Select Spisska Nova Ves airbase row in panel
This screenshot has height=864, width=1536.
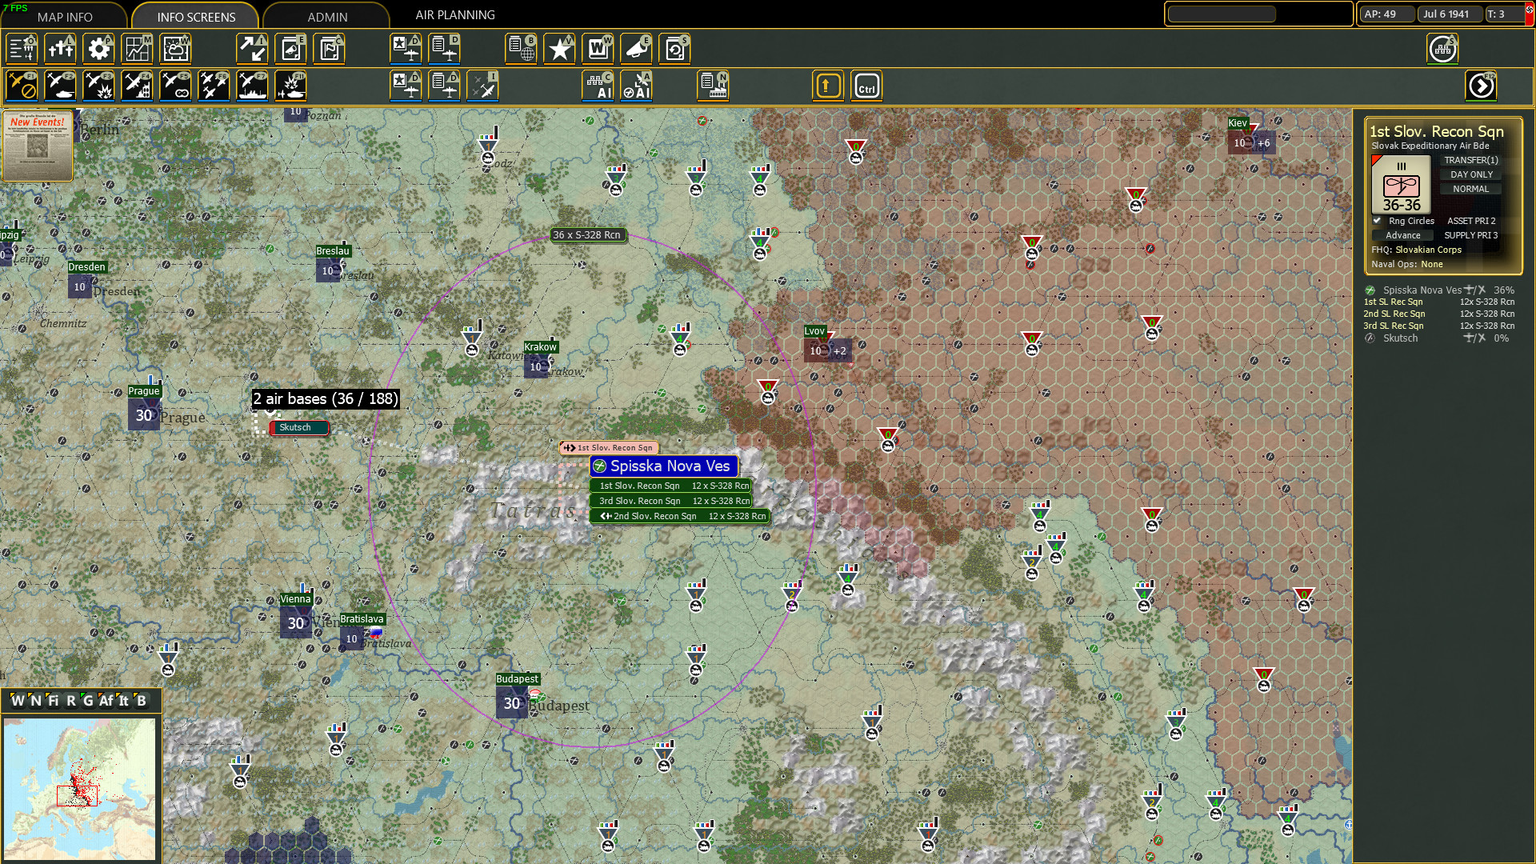tap(1438, 290)
